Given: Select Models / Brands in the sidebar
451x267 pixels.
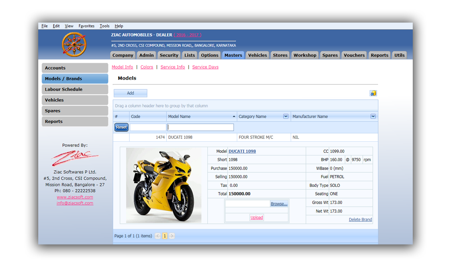Looking at the screenshot, I should coord(75,79).
